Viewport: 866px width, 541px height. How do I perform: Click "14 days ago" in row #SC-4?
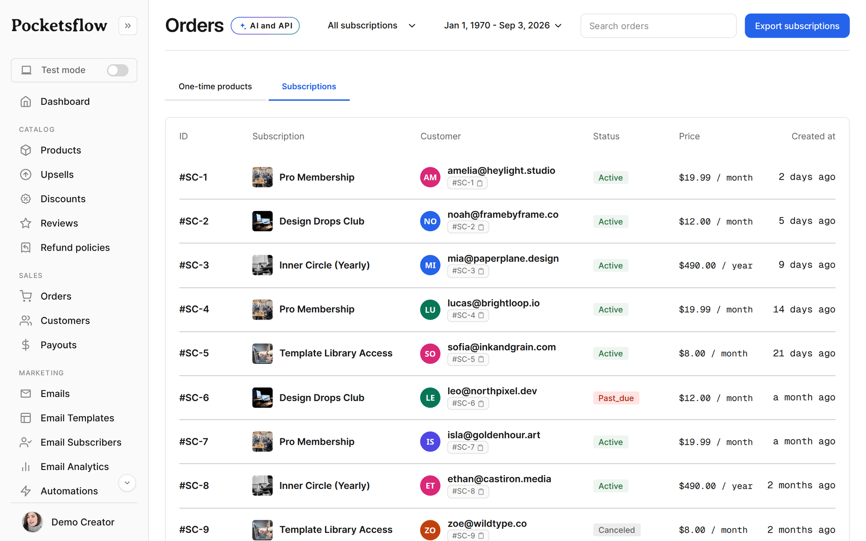coord(804,309)
